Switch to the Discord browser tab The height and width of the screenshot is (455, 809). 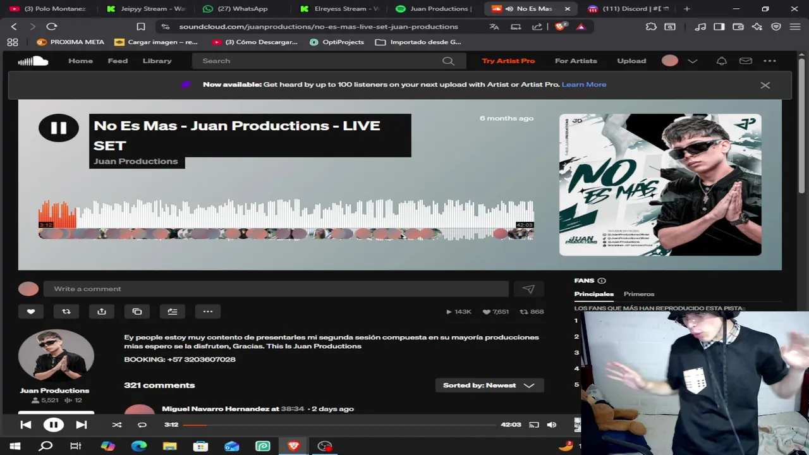pos(629,9)
